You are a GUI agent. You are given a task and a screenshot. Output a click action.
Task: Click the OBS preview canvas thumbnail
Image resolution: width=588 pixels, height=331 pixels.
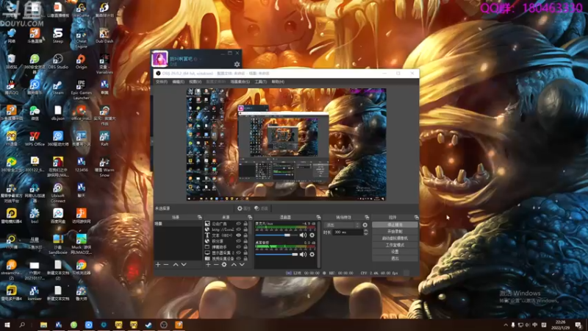(286, 144)
